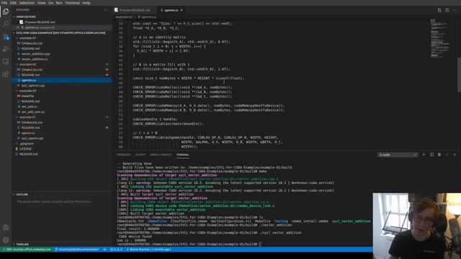Open sycl_sgemm.cpp in example-02
461x259 pixels.
pos(32,86)
